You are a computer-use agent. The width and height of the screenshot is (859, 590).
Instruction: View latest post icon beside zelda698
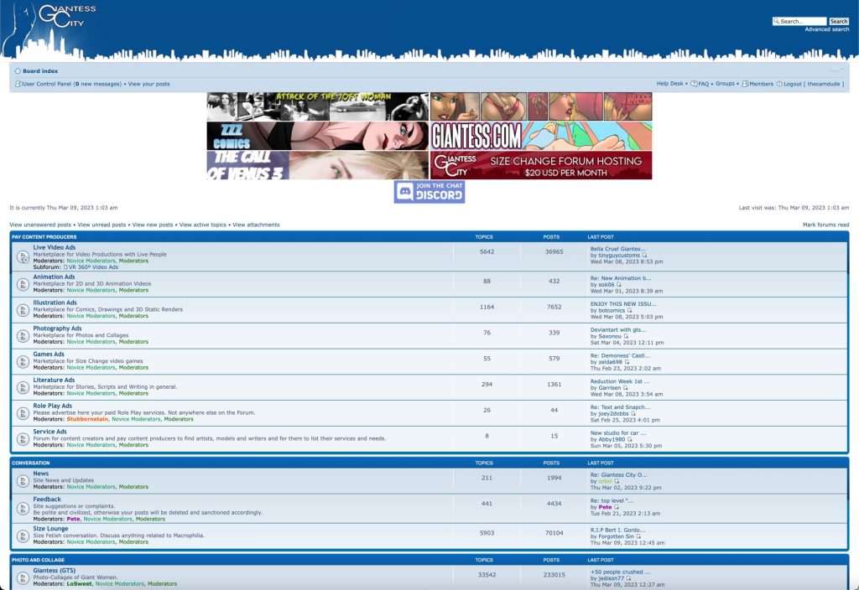tap(627, 362)
